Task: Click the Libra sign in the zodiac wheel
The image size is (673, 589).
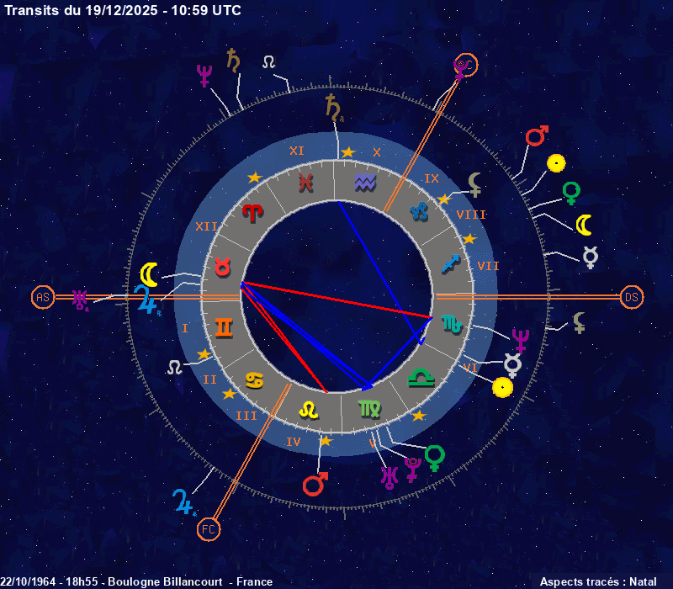Action: pyautogui.click(x=419, y=379)
